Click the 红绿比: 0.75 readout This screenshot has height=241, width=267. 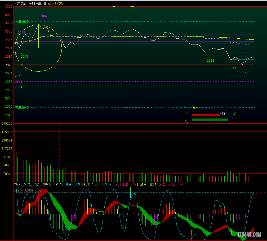click(127, 184)
